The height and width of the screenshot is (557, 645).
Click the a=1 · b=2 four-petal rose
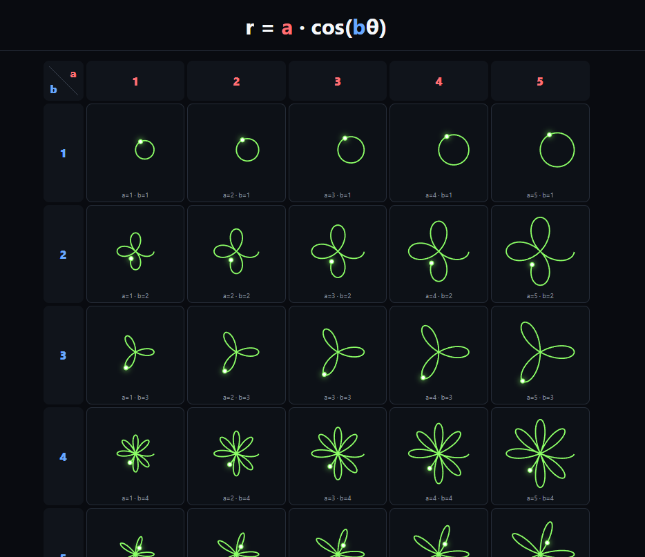point(135,254)
